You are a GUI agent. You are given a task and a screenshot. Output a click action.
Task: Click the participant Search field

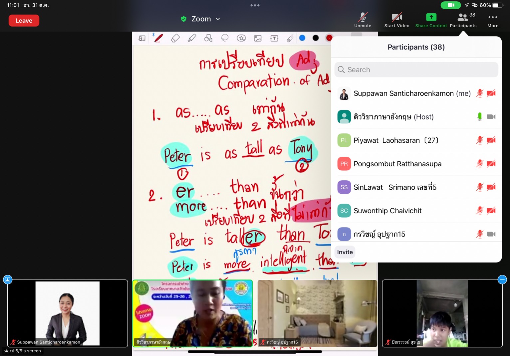pos(416,70)
